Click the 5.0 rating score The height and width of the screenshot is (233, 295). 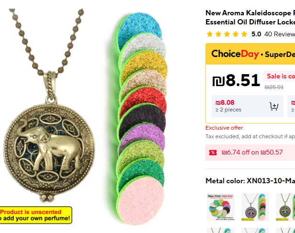(256, 34)
